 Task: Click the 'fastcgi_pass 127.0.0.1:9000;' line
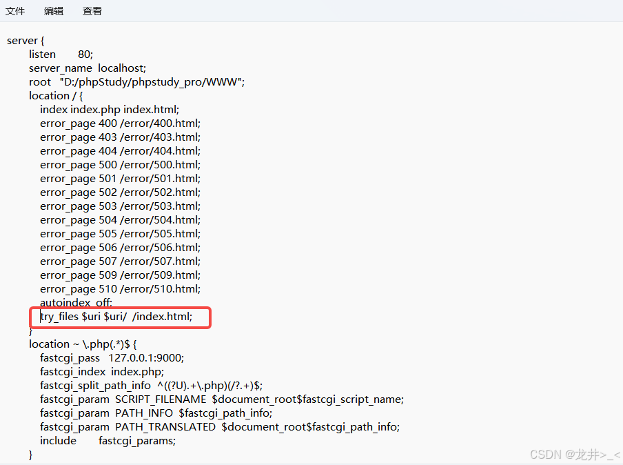112,358
